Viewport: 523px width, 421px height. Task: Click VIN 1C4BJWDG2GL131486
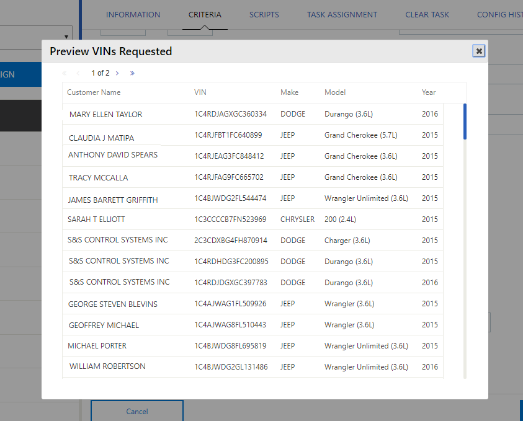tap(231, 367)
